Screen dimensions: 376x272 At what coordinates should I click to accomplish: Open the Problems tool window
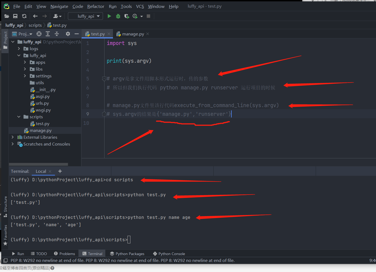tap(64, 254)
